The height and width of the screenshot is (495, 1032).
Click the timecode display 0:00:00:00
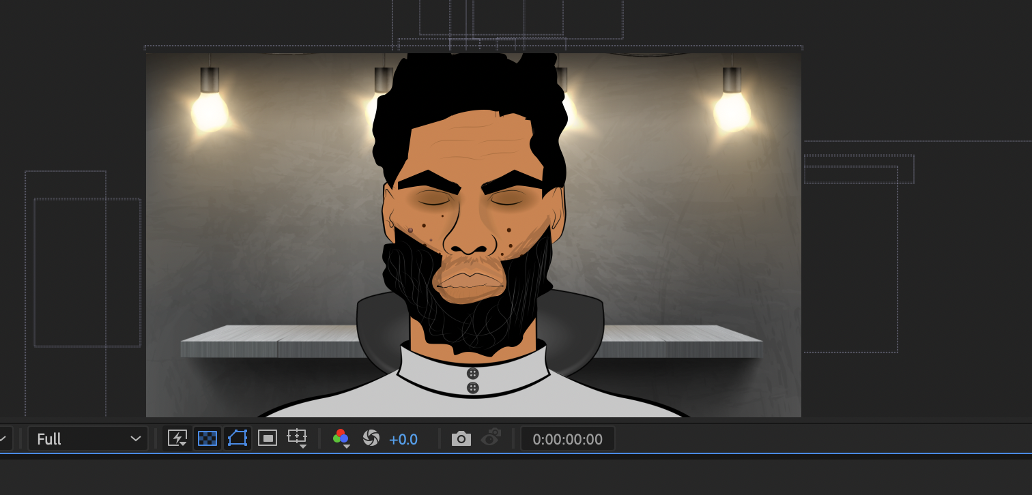[567, 438]
